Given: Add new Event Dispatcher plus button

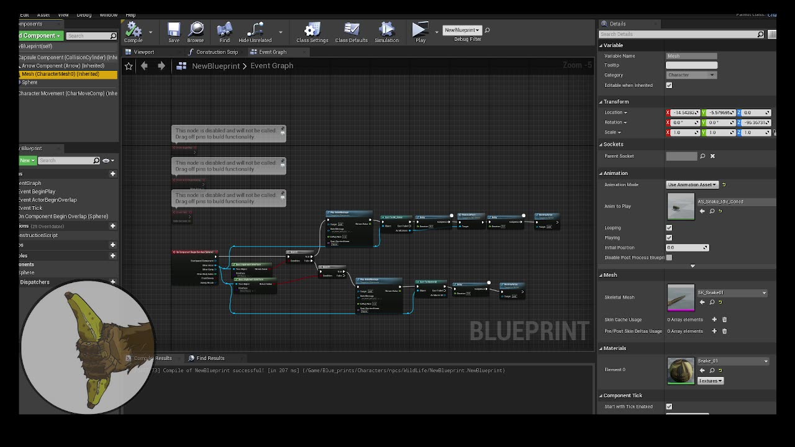Looking at the screenshot, I should coord(112,282).
